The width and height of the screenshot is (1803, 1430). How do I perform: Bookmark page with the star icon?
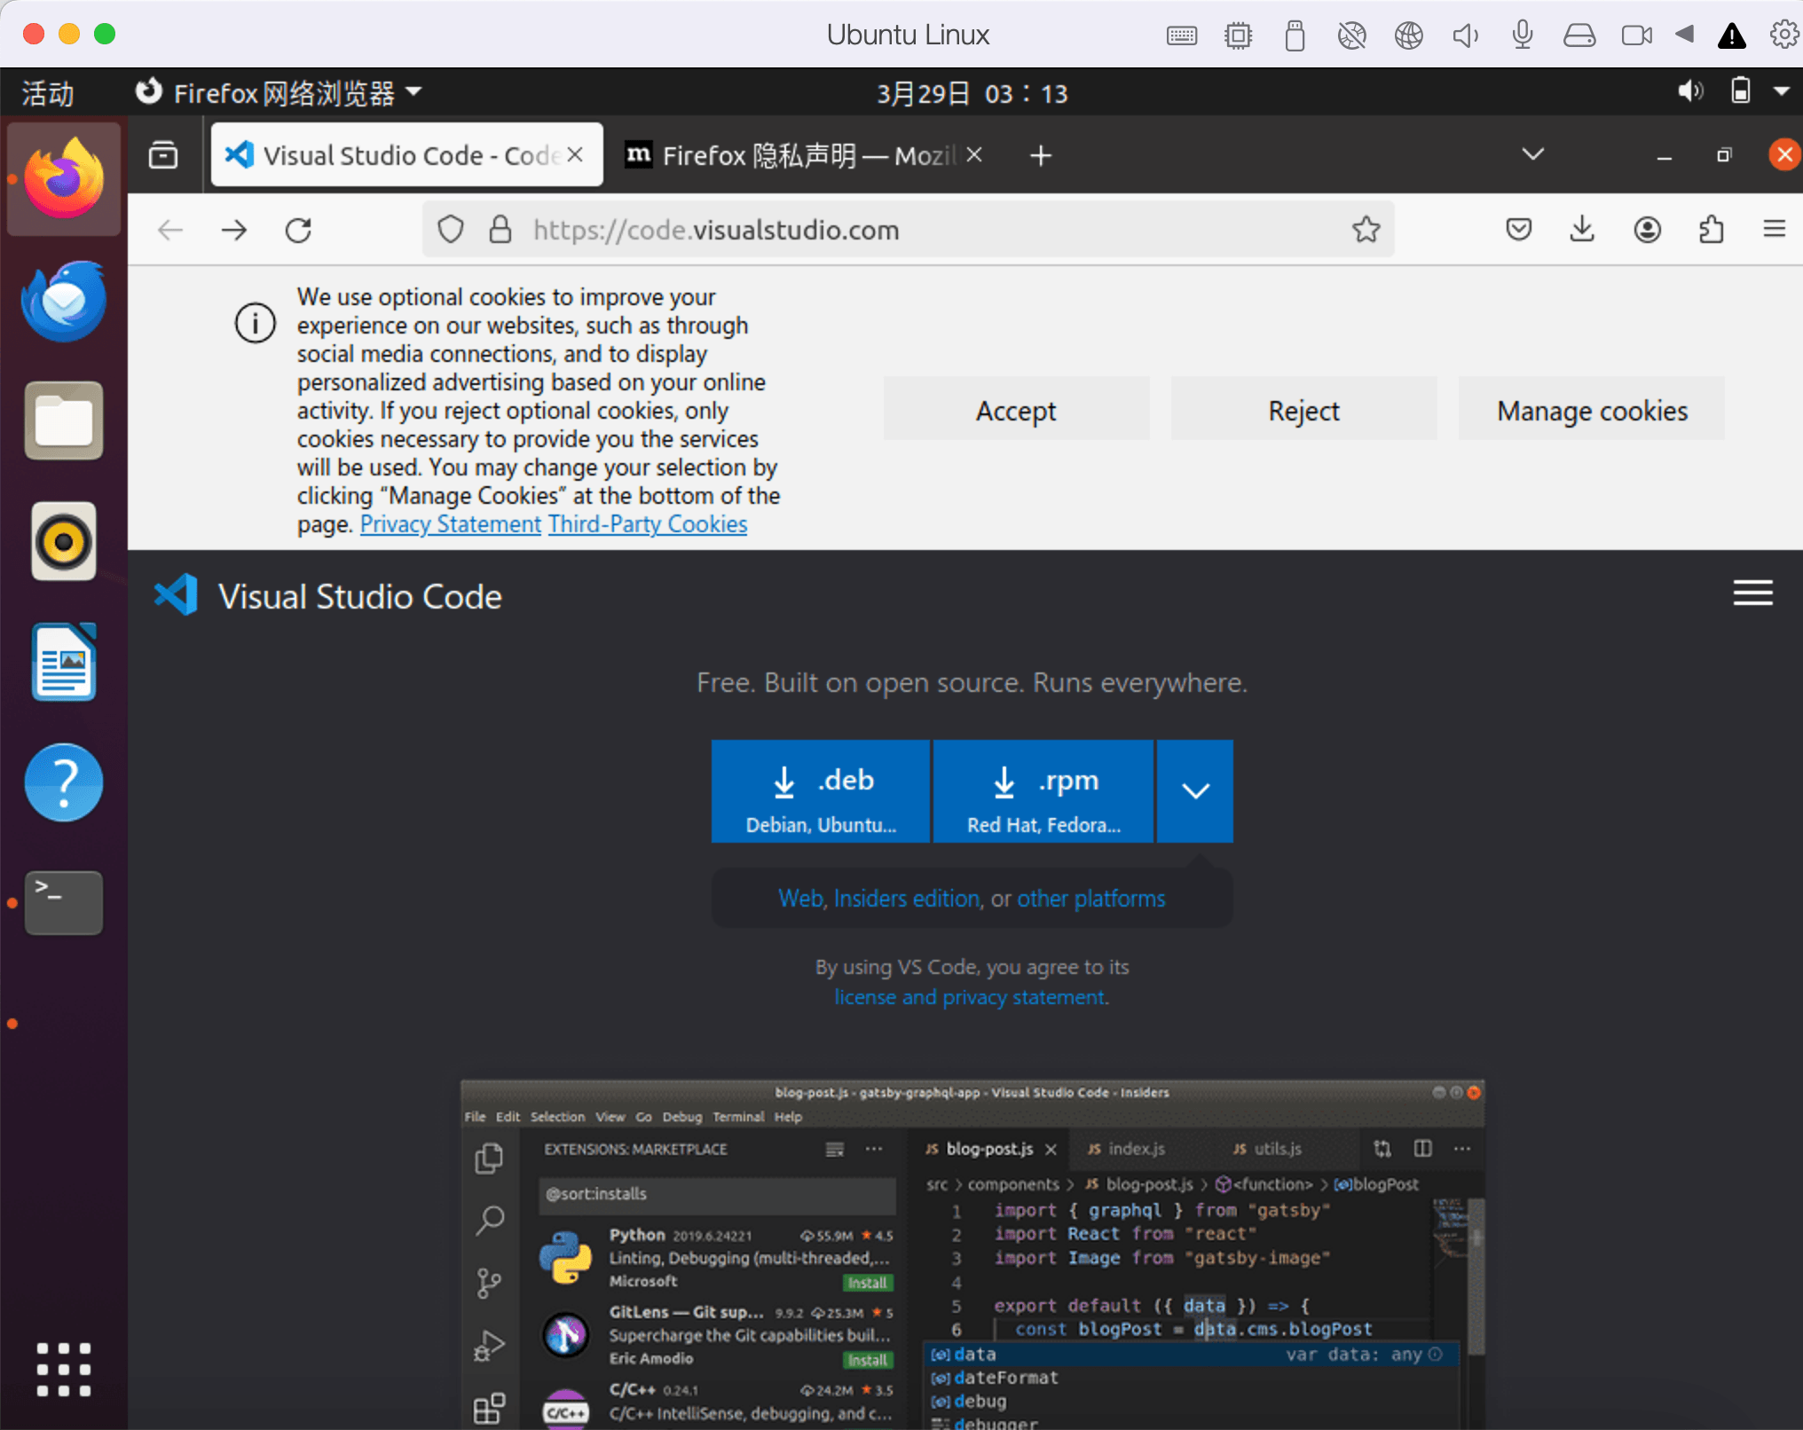coord(1366,230)
